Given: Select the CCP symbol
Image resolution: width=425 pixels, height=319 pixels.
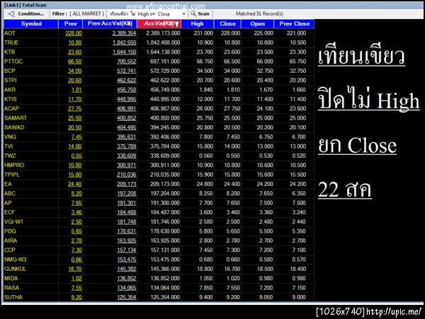Looking at the screenshot, I should point(10,250).
